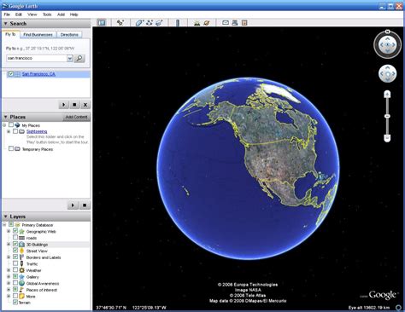Screen dimensions: 405x312
Task: Expand the Places of Interest layer
Action: pos(9,290)
